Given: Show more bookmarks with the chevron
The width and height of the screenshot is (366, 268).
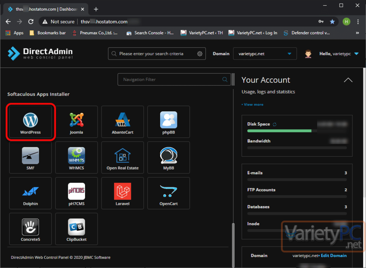Looking at the screenshot, I should point(357,33).
